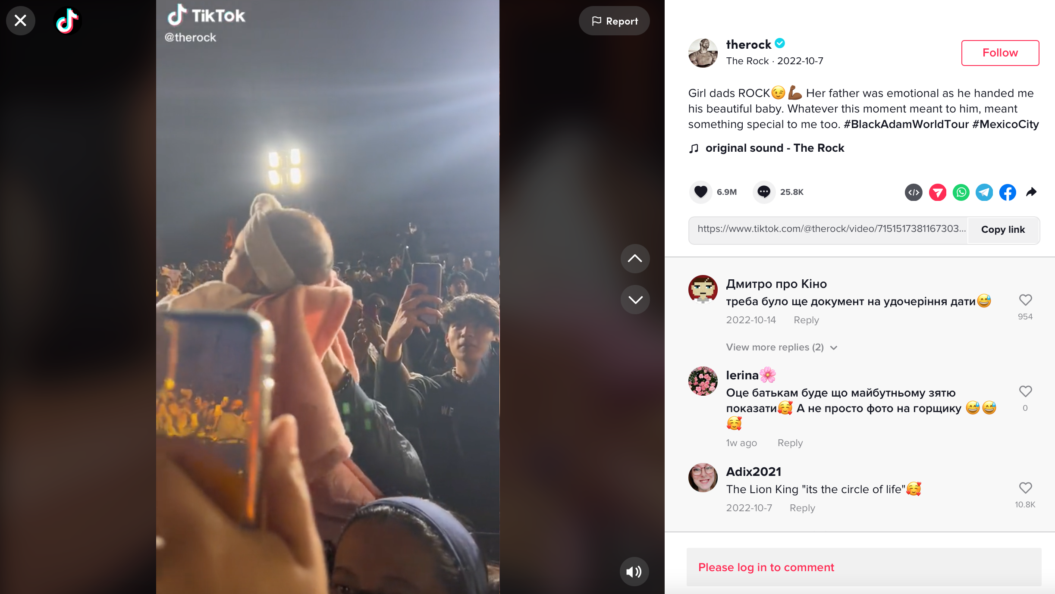This screenshot has width=1055, height=594.
Task: Share the video via WhatsApp icon
Action: tap(961, 192)
